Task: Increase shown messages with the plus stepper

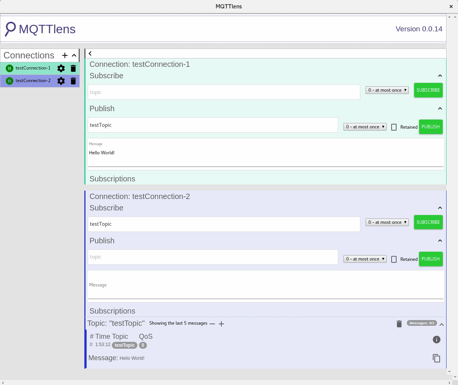Action: coord(221,324)
